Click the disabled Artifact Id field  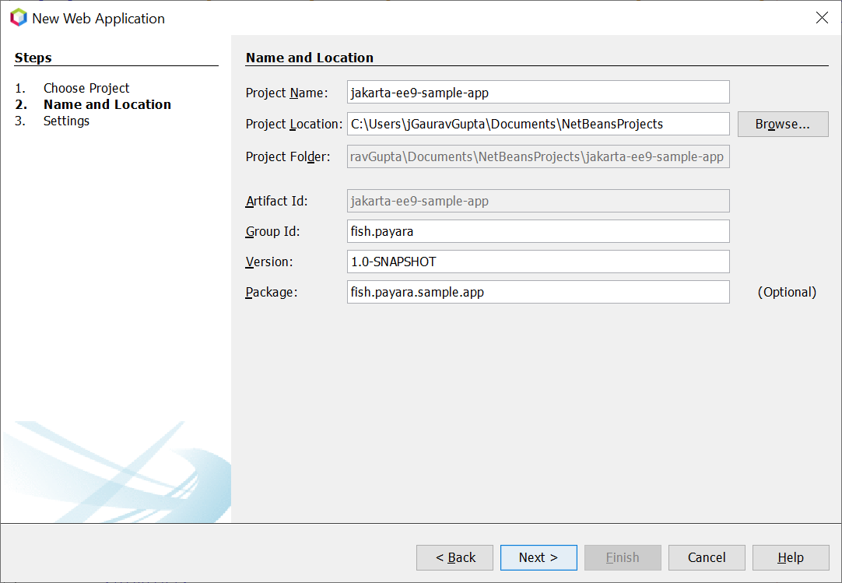point(538,201)
